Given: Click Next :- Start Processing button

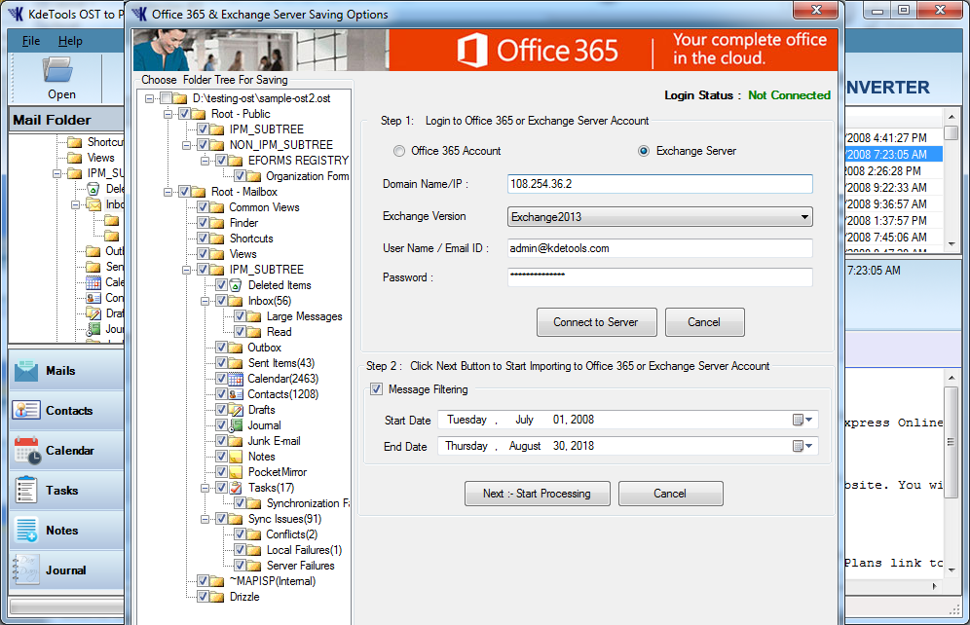Looking at the screenshot, I should [537, 494].
